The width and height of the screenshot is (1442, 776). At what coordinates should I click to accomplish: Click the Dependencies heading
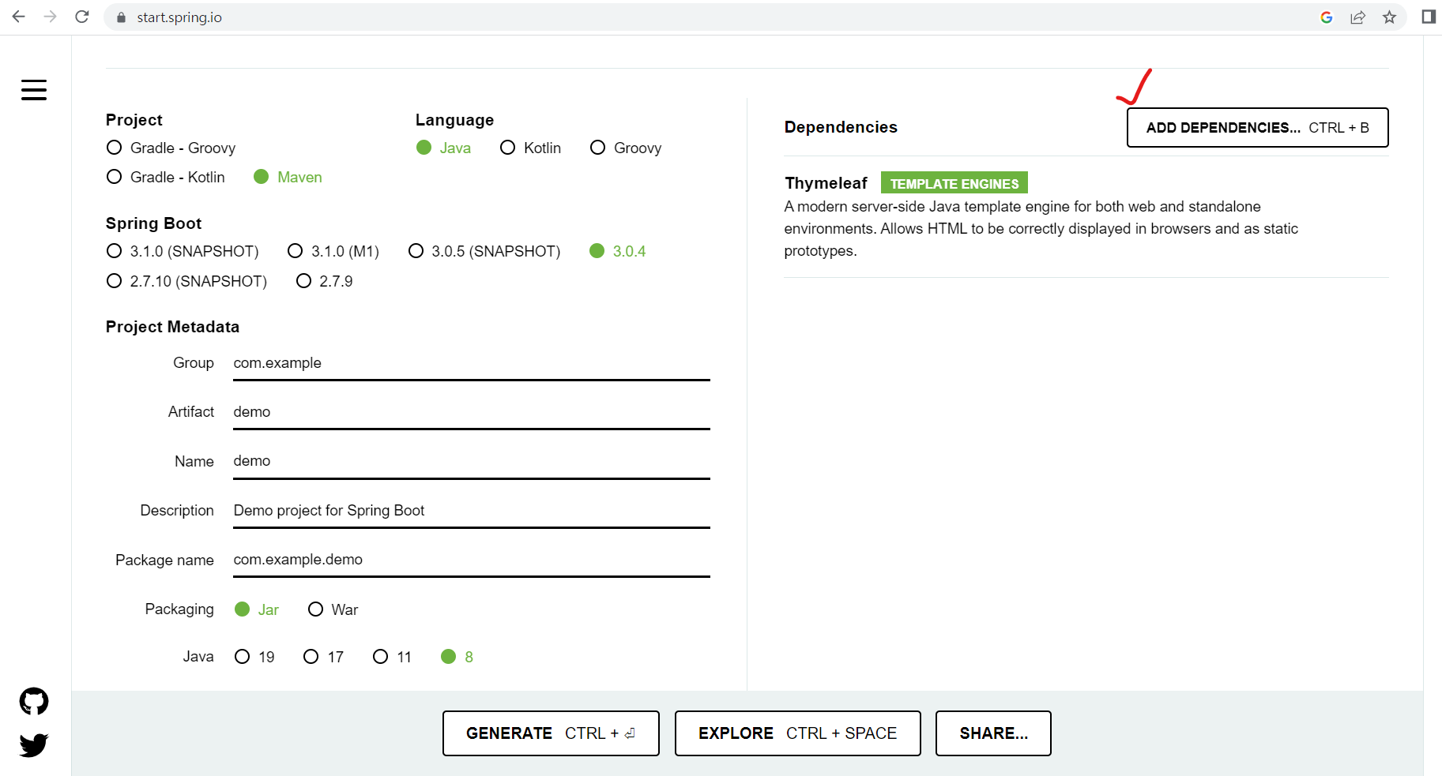(841, 127)
